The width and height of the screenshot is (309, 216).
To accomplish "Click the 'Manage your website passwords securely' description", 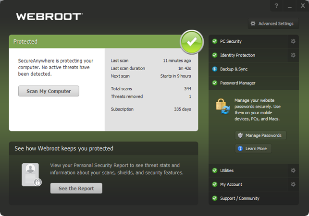I will (x=258, y=109).
